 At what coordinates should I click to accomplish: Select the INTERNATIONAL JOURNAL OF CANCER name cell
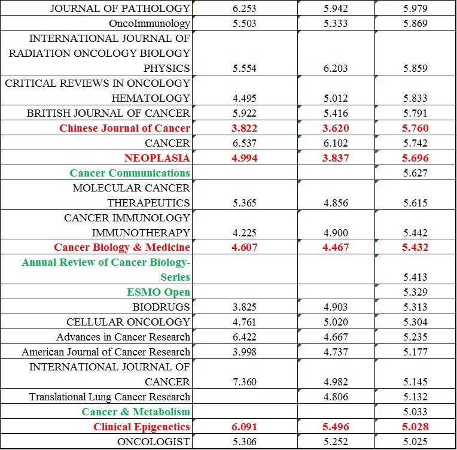(x=96, y=374)
